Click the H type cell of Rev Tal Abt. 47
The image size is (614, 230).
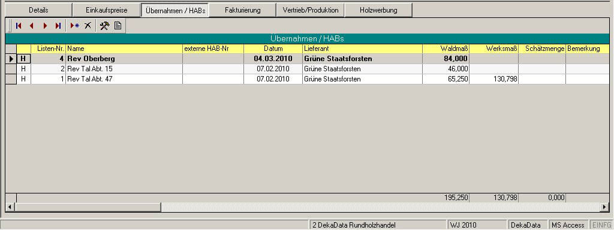(23, 79)
